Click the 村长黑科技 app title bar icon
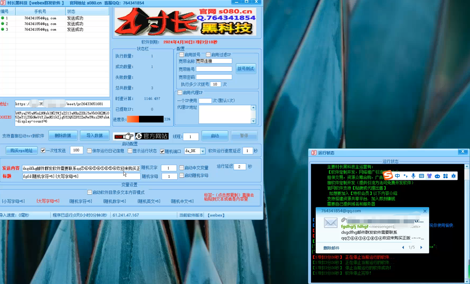The width and height of the screenshot is (470, 284). click(x=3, y=3)
